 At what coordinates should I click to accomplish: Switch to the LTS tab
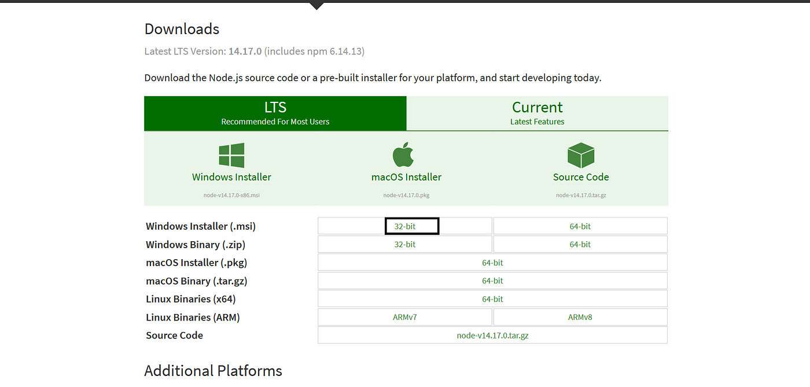275,113
